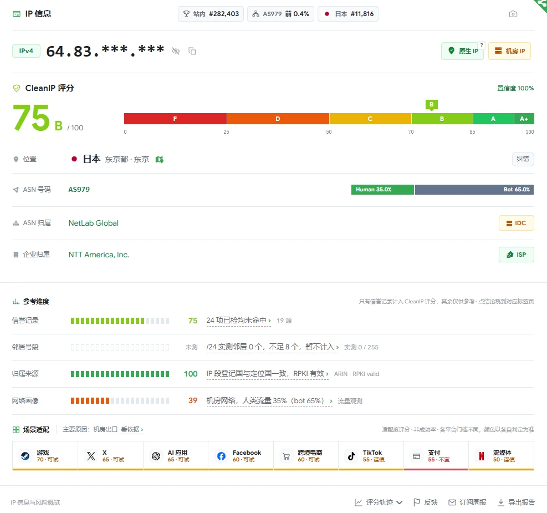The width and height of the screenshot is (547, 513).
Task: Click the 参考维度 chart icon
Action: (16, 302)
